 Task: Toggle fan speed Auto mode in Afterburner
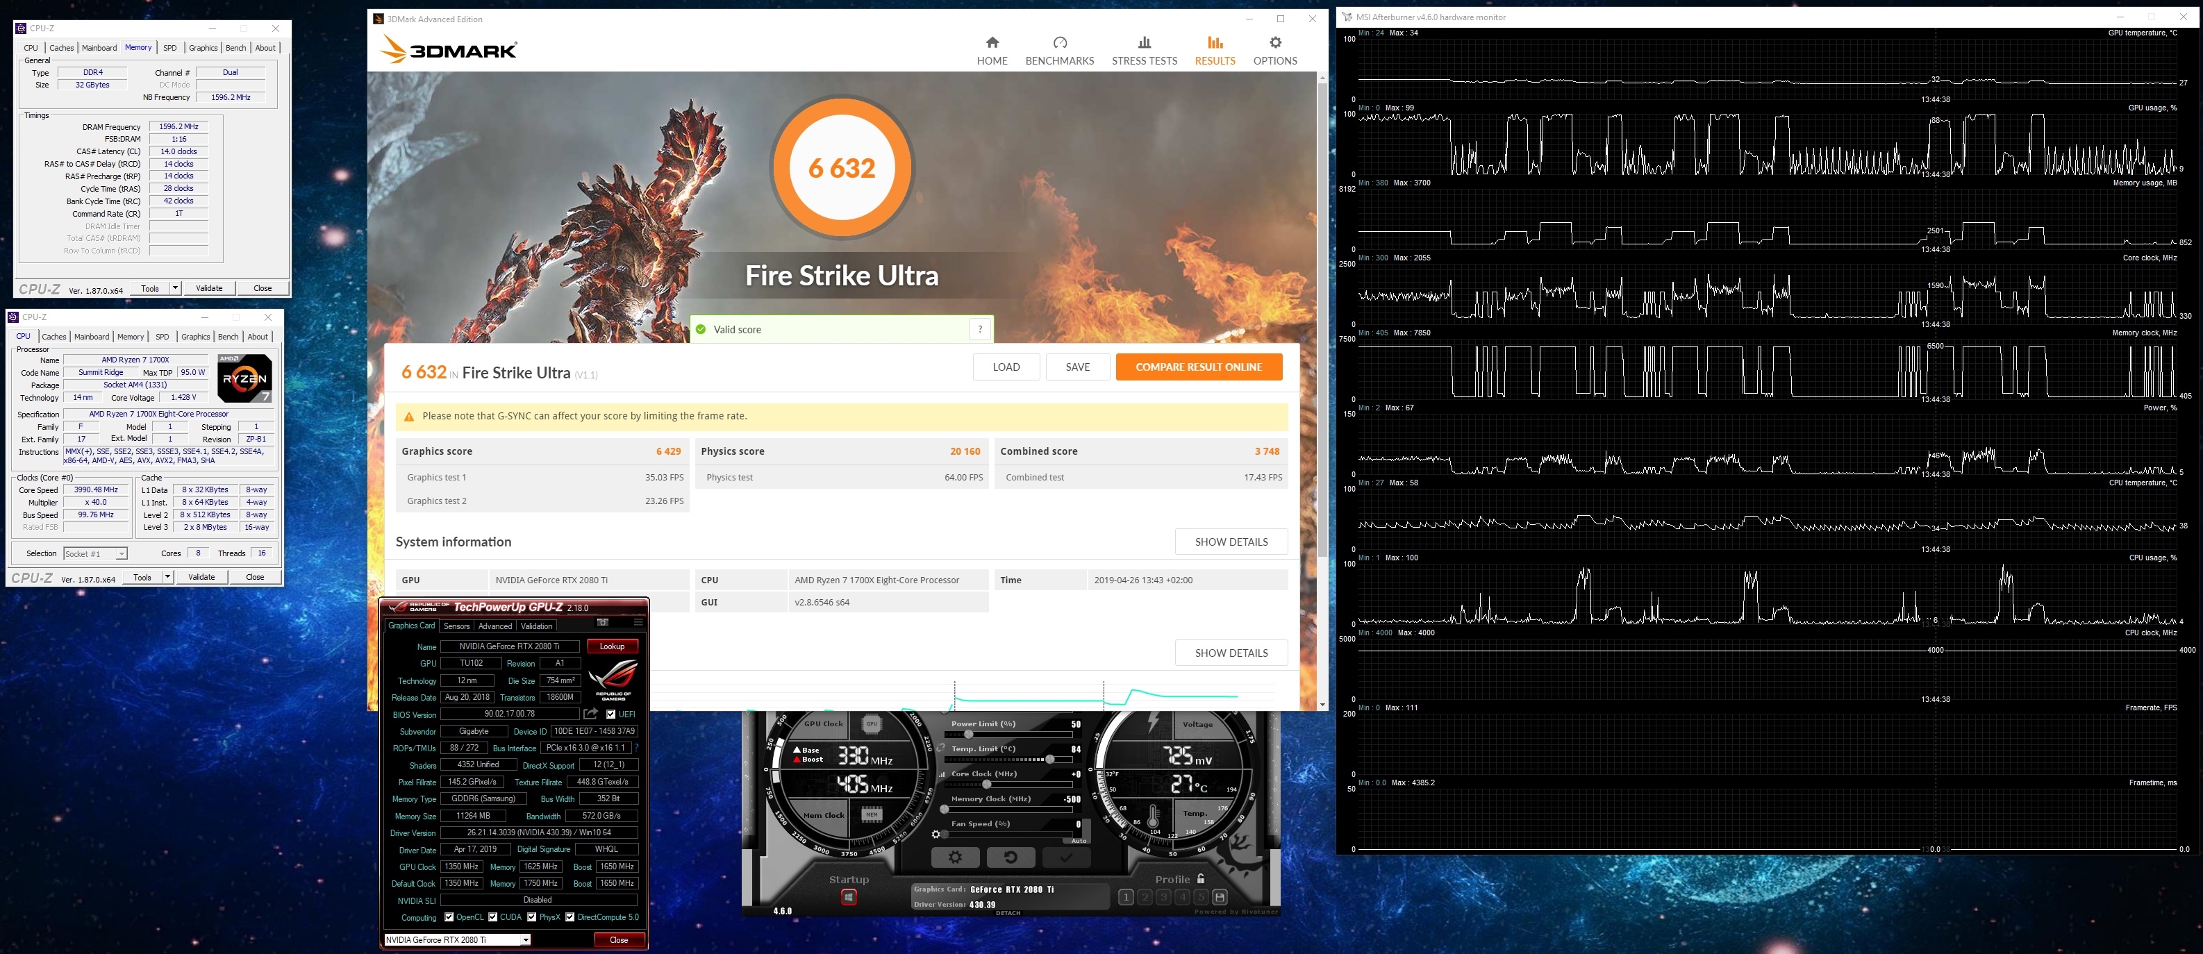(1079, 841)
